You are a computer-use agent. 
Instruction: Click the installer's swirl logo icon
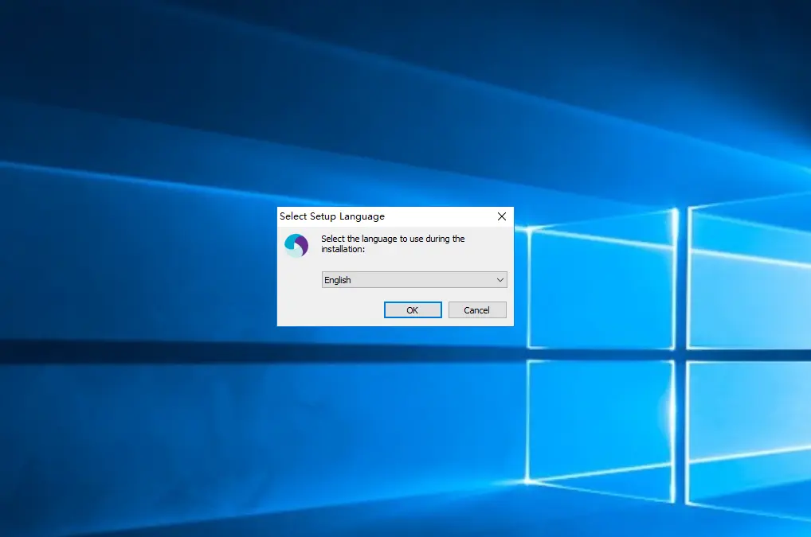296,245
